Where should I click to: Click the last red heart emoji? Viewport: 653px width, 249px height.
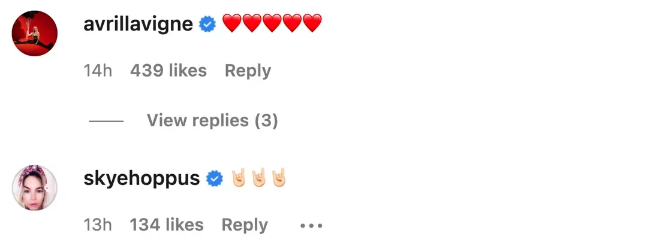312,24
